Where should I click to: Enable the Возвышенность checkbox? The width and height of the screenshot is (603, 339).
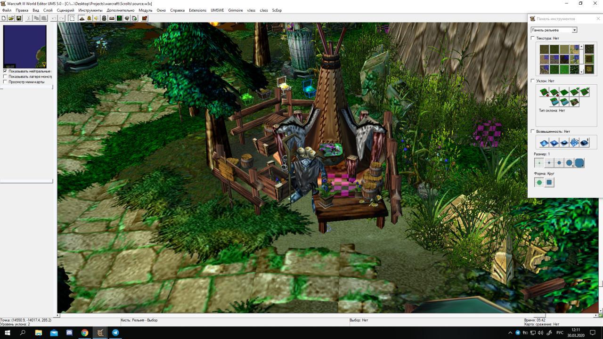point(533,131)
